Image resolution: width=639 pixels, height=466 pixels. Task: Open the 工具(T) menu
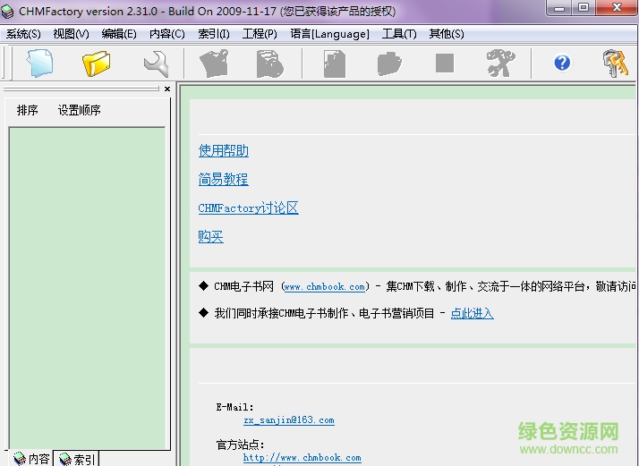click(x=399, y=34)
